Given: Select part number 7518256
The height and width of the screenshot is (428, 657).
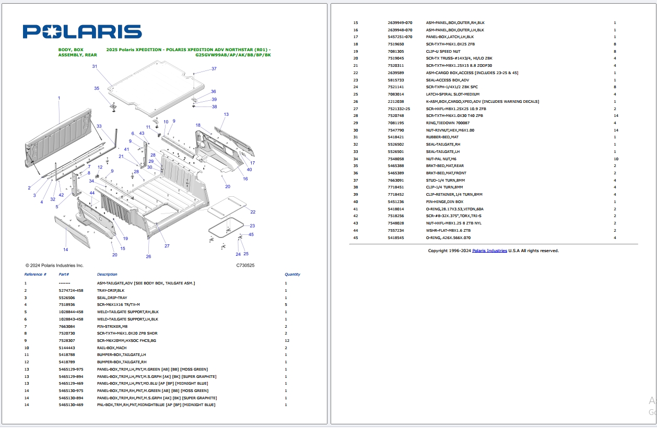Looking at the screenshot, I should click(x=396, y=216).
